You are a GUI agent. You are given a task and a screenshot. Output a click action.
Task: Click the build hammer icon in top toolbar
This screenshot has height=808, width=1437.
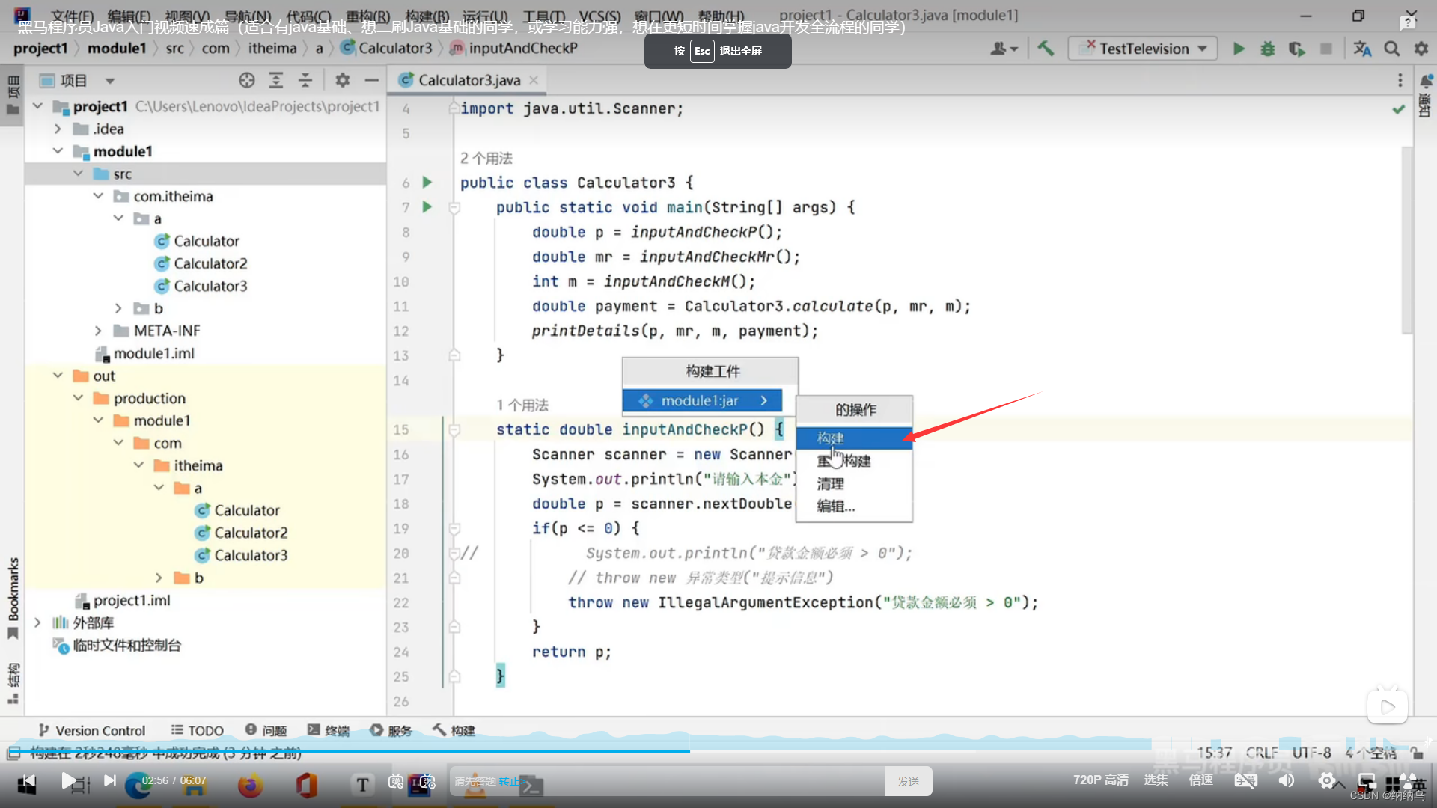pyautogui.click(x=1046, y=49)
